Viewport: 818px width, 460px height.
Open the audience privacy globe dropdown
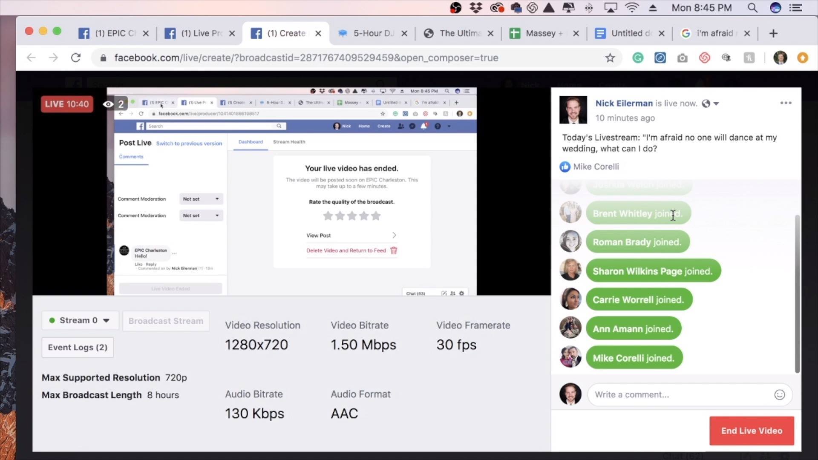(710, 103)
